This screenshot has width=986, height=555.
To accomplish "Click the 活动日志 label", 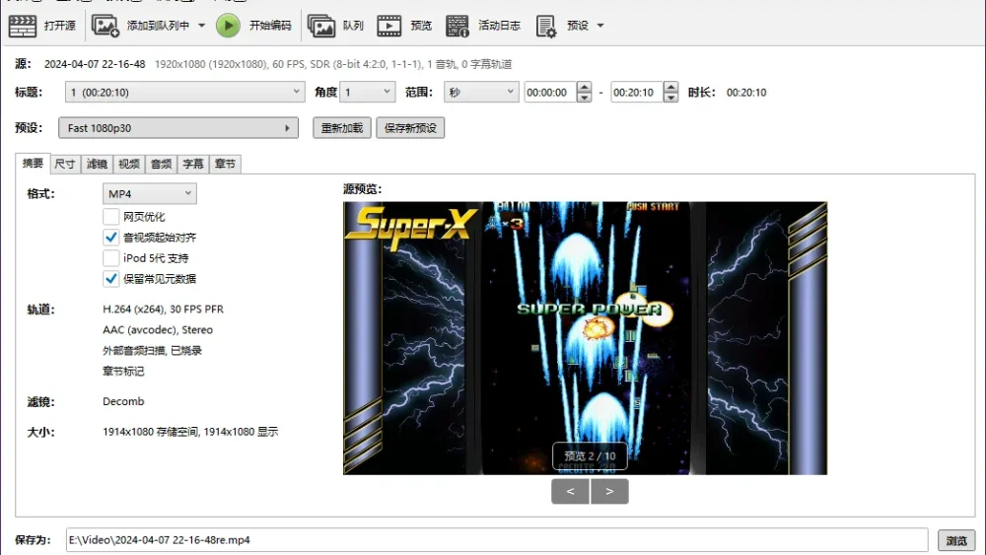I will pos(499,26).
